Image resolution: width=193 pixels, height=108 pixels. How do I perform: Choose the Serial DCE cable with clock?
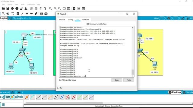(68, 97)
